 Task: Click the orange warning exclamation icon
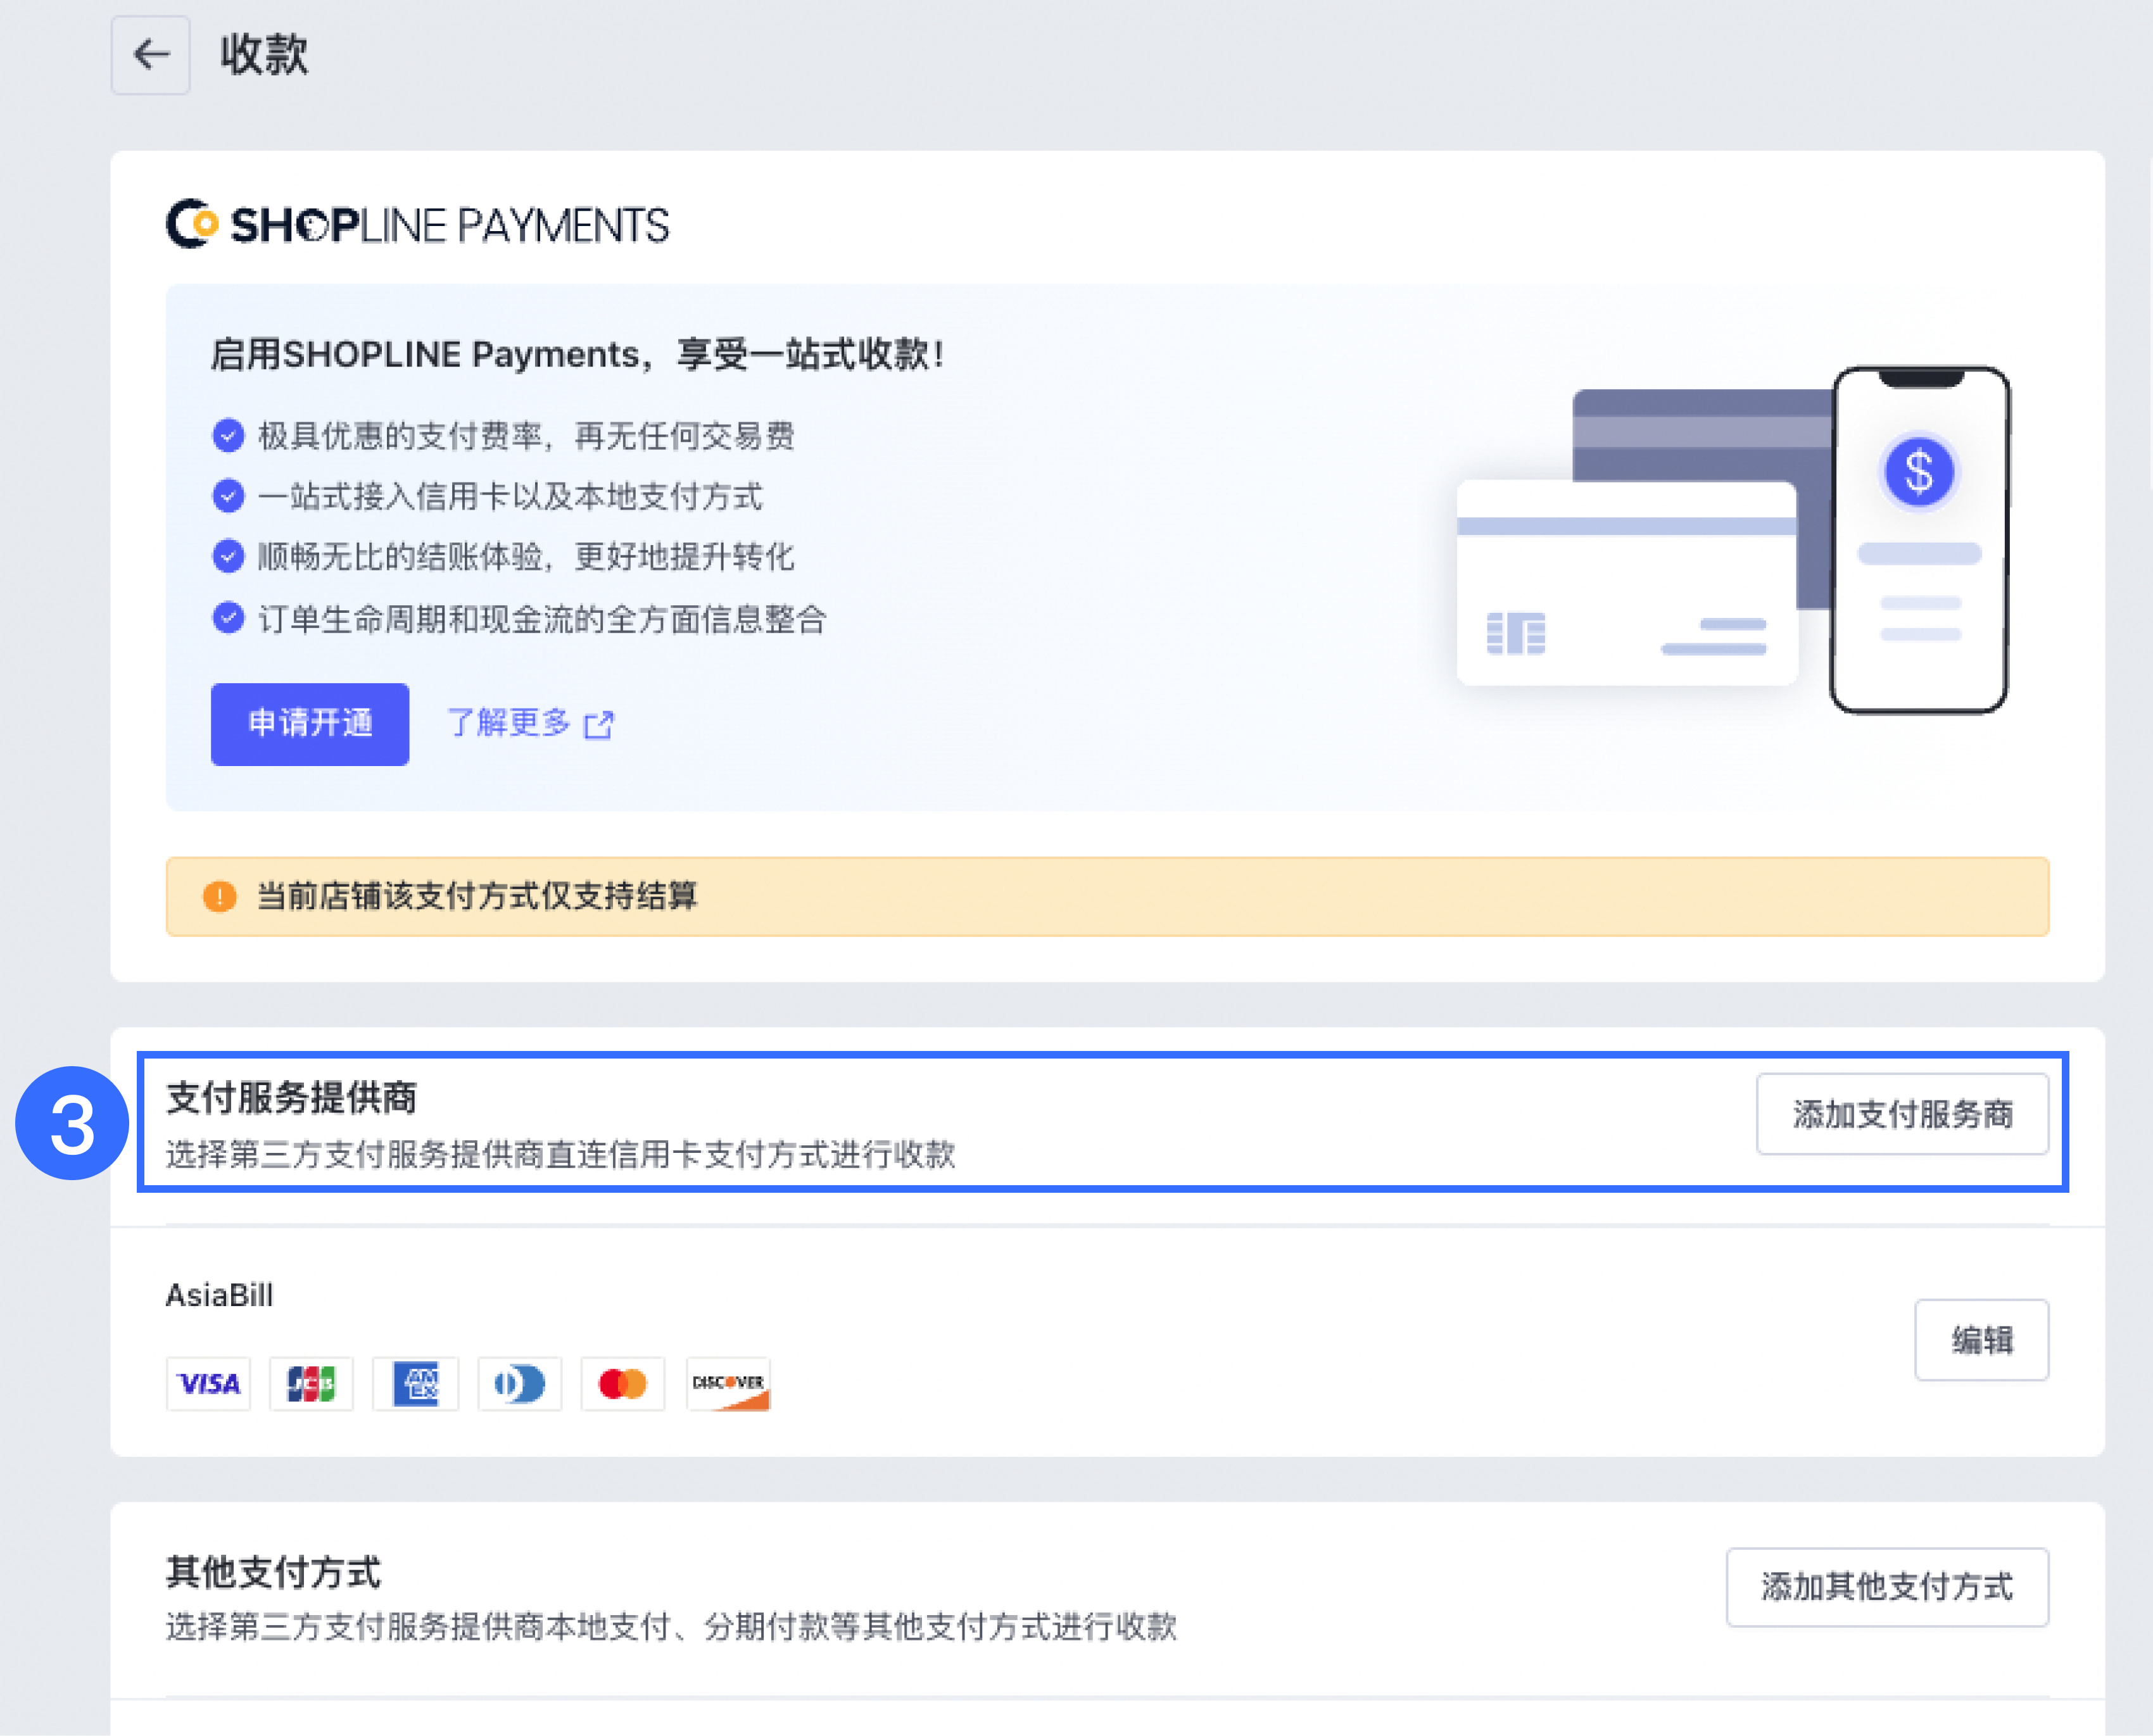click(x=219, y=896)
